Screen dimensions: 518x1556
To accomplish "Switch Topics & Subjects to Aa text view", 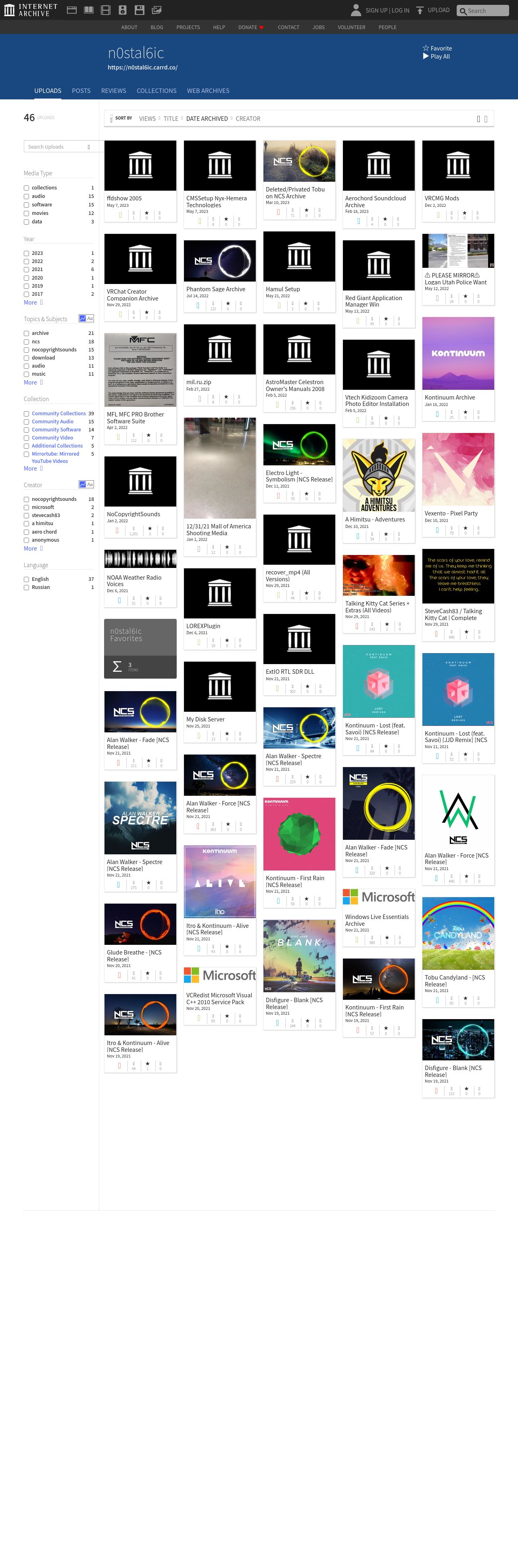I will pos(90,318).
